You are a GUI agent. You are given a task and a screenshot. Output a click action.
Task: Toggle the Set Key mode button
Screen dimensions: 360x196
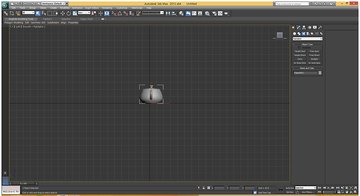coord(289,192)
